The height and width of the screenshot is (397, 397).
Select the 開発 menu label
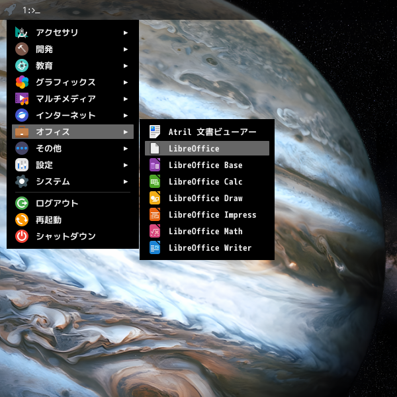pyautogui.click(x=44, y=49)
